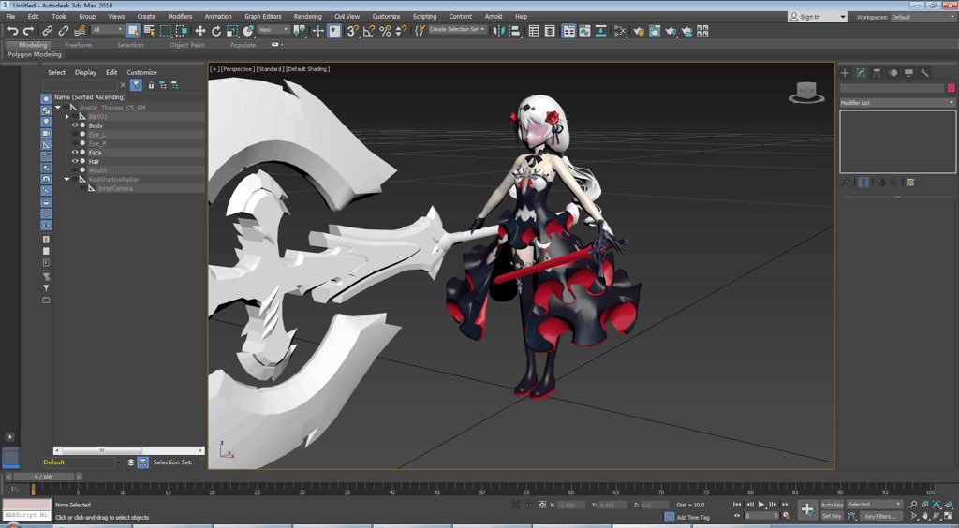Image resolution: width=959 pixels, height=528 pixels.
Task: Redo the last undone action
Action: point(28,31)
